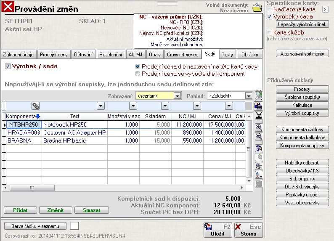Click the row color swatch box
This screenshot has width=334, height=241.
pyautogui.click(x=74, y=226)
